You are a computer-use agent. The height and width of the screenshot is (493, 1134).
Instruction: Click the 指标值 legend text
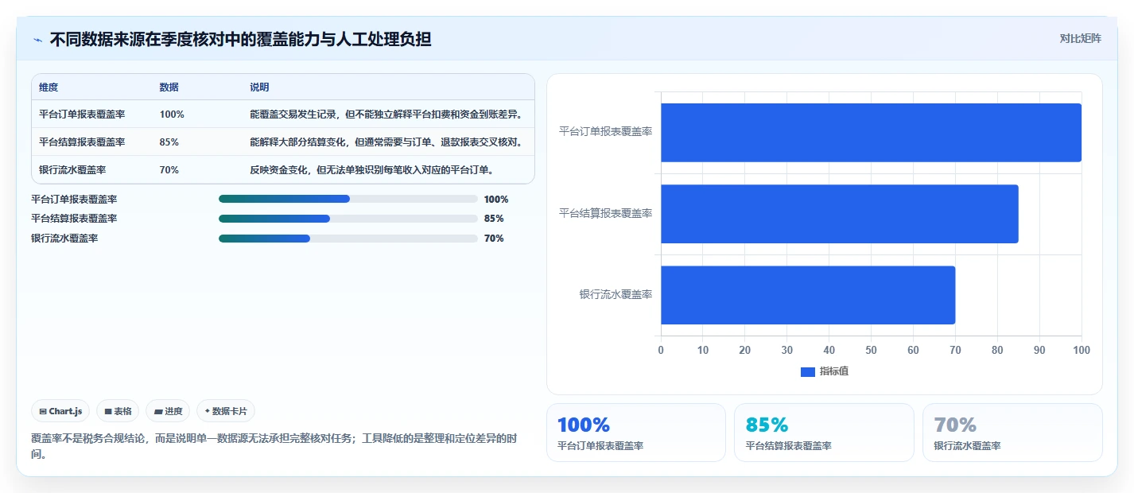click(x=834, y=371)
